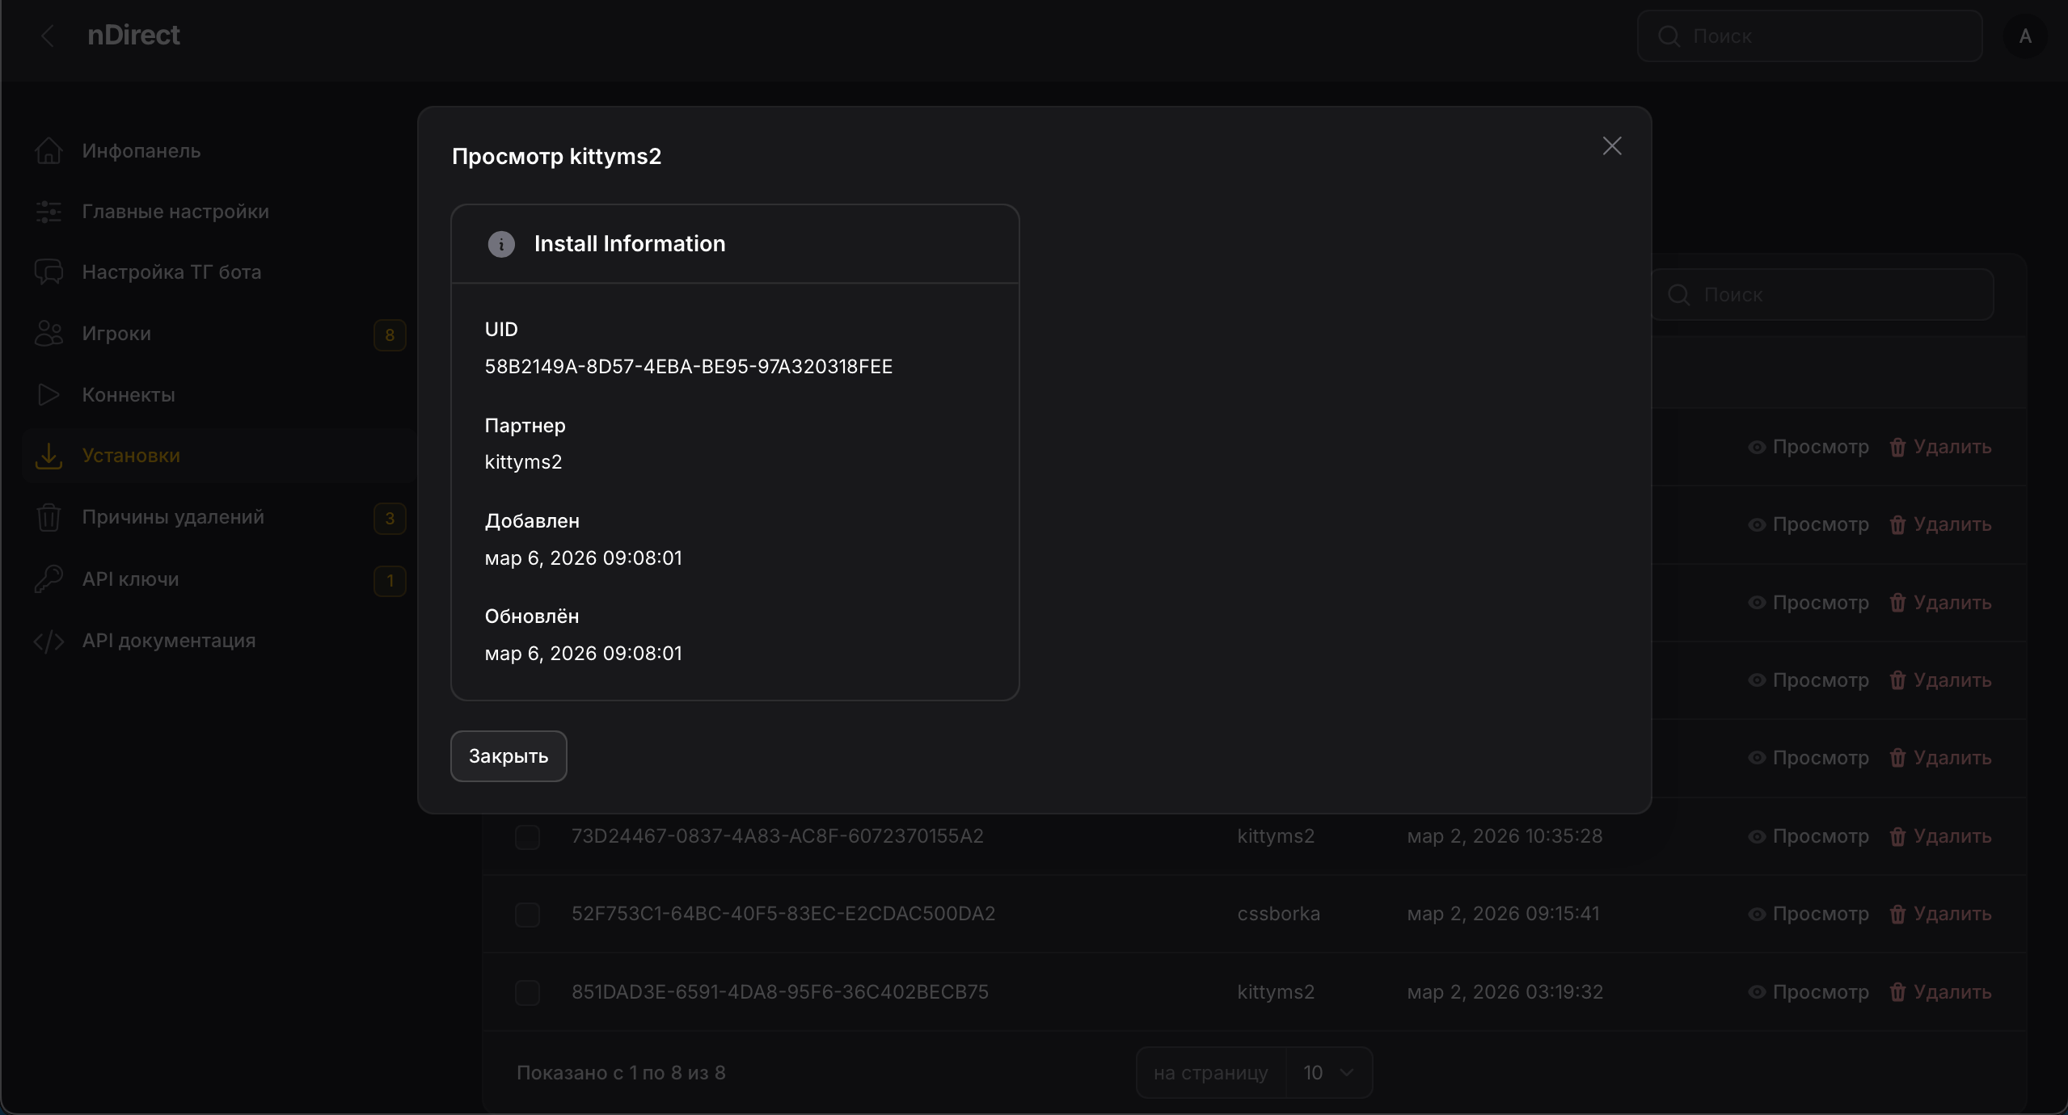Click the top header Поиск search field
This screenshot has width=2068, height=1115.
1811,36
